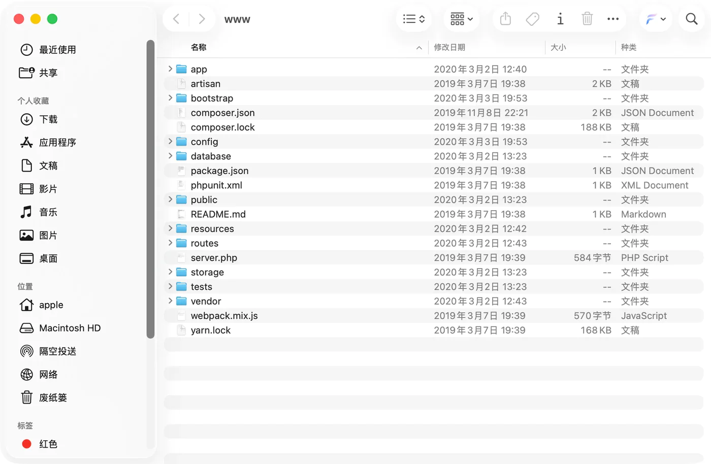Open Macintosh HD in the sidebar
This screenshot has width=711, height=464.
pyautogui.click(x=60, y=328)
